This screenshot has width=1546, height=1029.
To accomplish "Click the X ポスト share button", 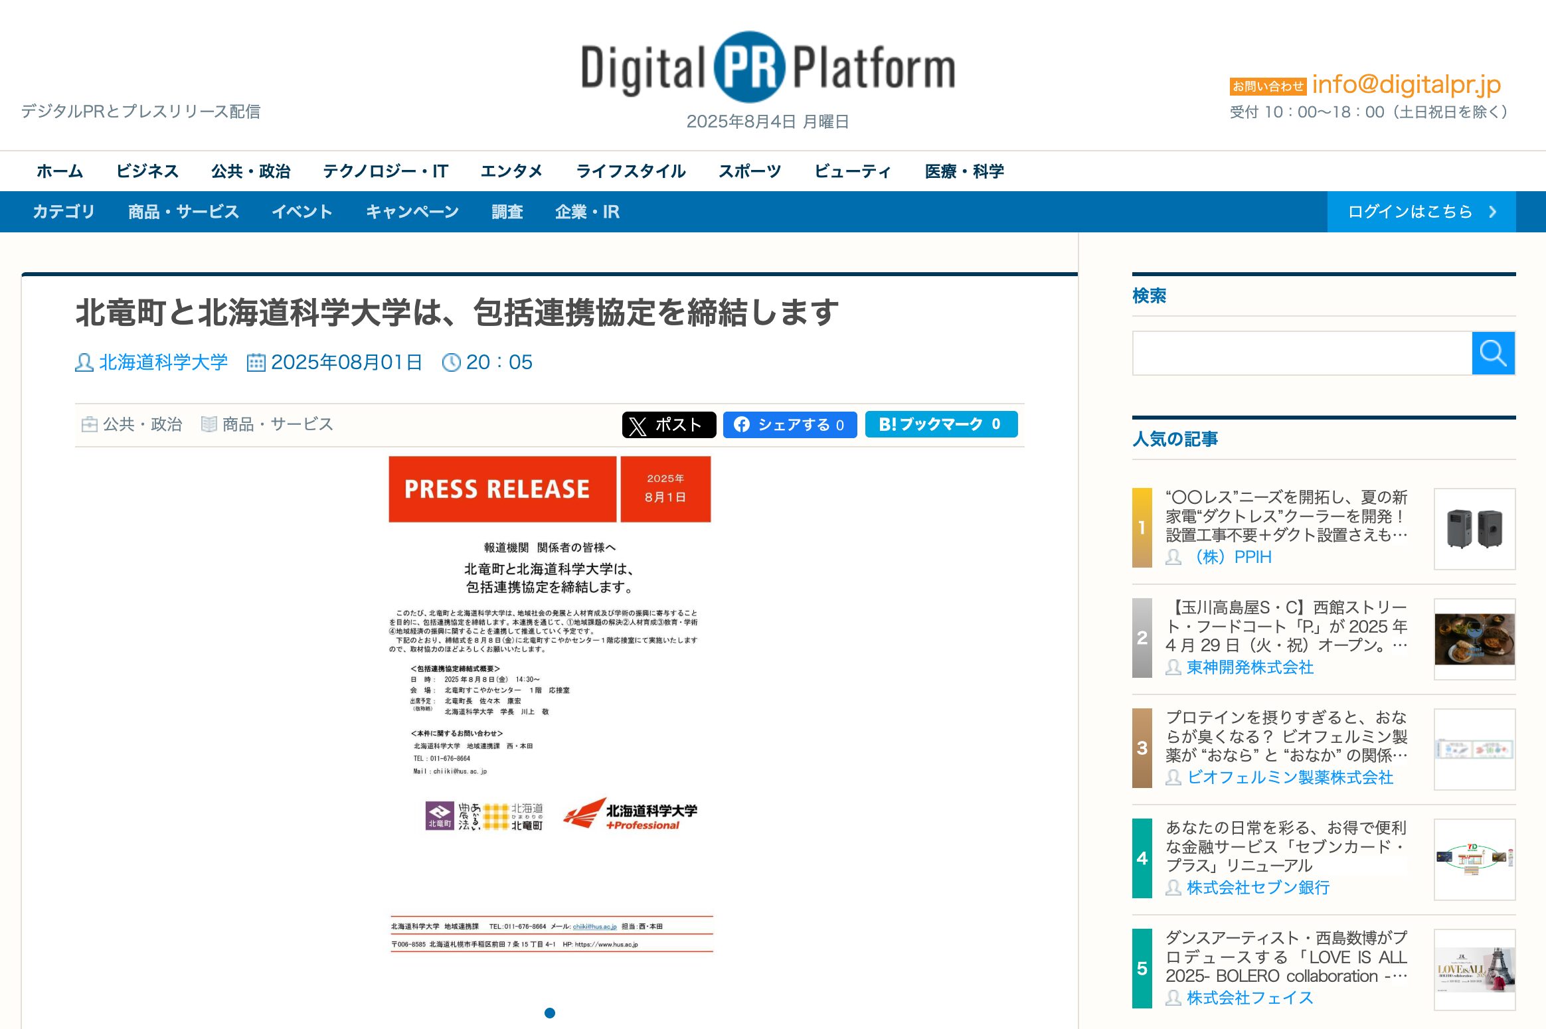I will [668, 425].
